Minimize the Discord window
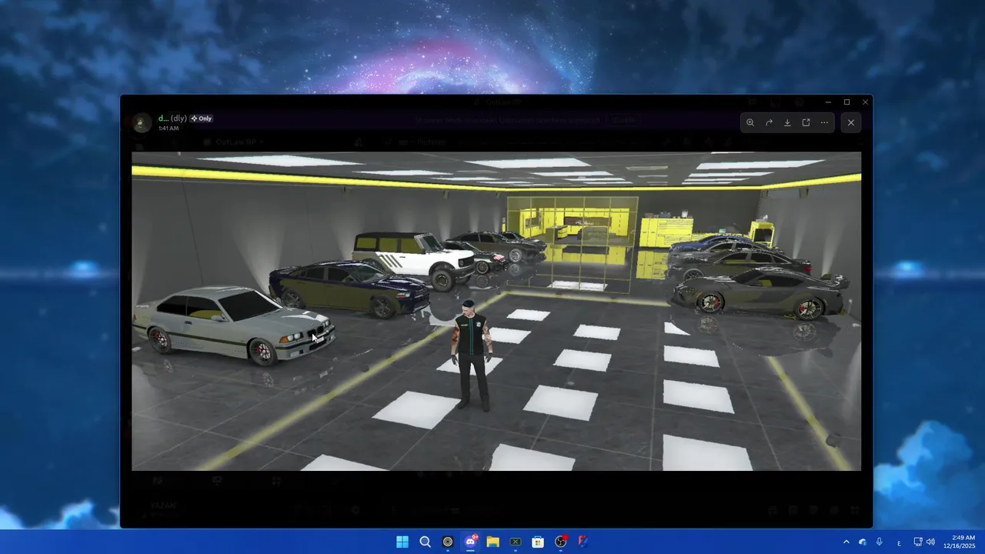The width and height of the screenshot is (985, 554). pos(828,102)
